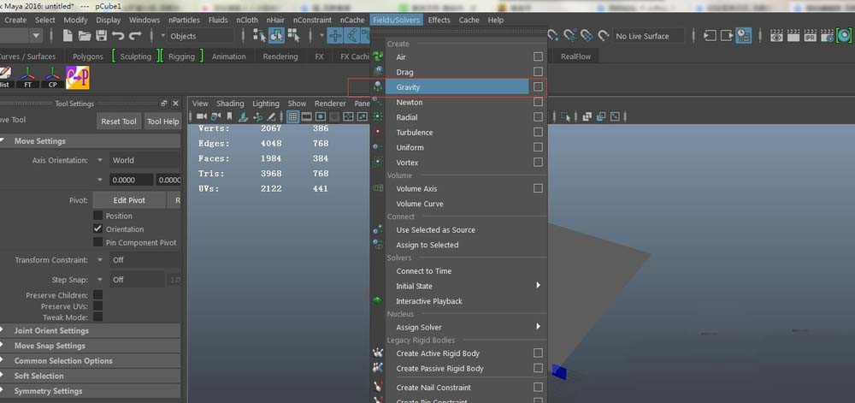
Task: Switch to the RealFlow shelf tab
Action: click(575, 56)
